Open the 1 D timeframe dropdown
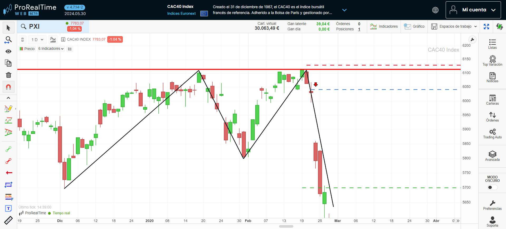 [x=37, y=40]
